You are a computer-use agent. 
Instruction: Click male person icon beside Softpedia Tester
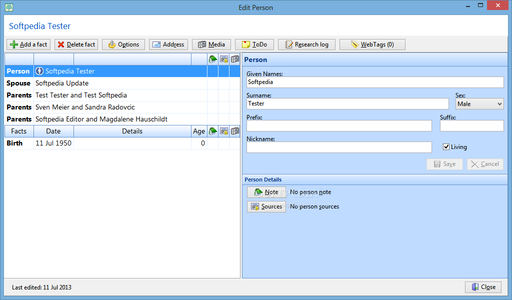[x=39, y=71]
